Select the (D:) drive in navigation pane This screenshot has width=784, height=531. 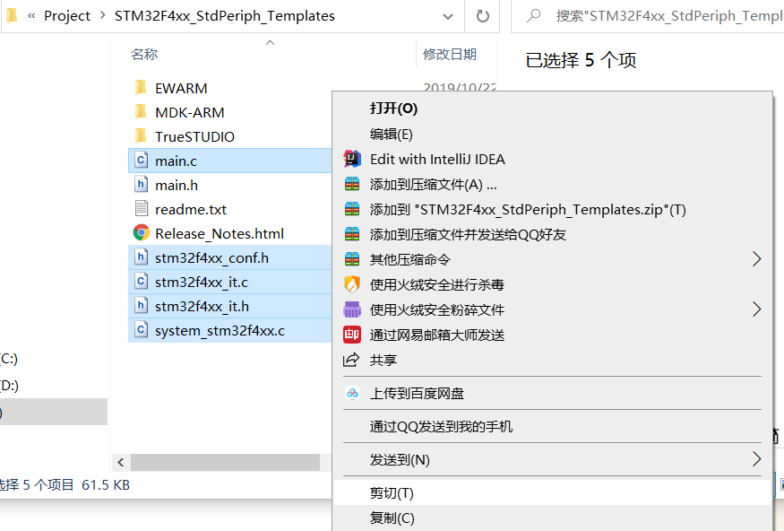(9, 386)
